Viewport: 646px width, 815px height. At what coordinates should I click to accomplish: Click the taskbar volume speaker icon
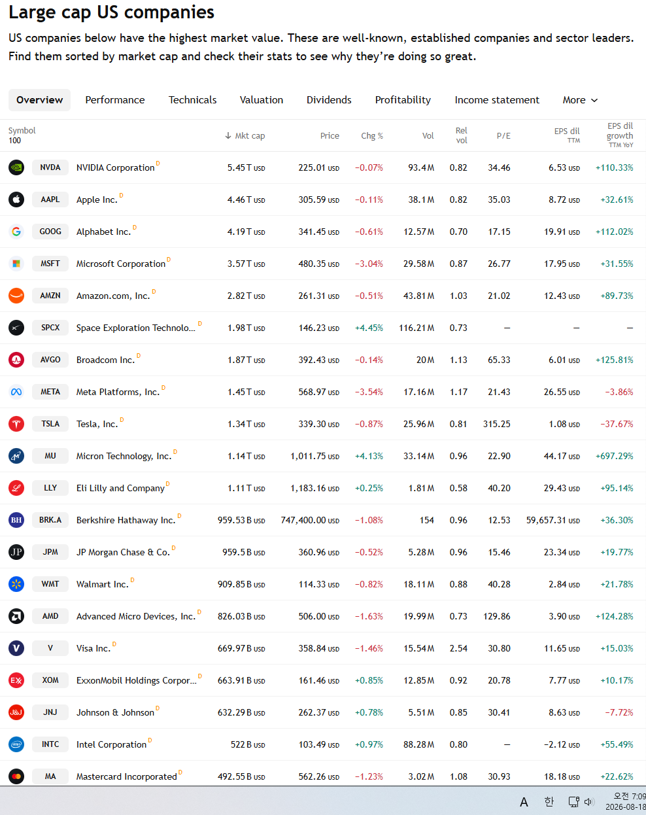click(588, 802)
